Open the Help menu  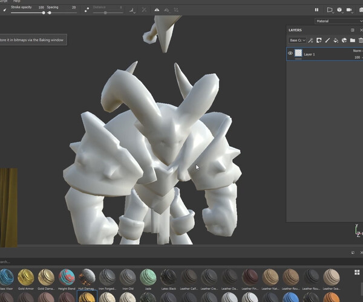17,1
